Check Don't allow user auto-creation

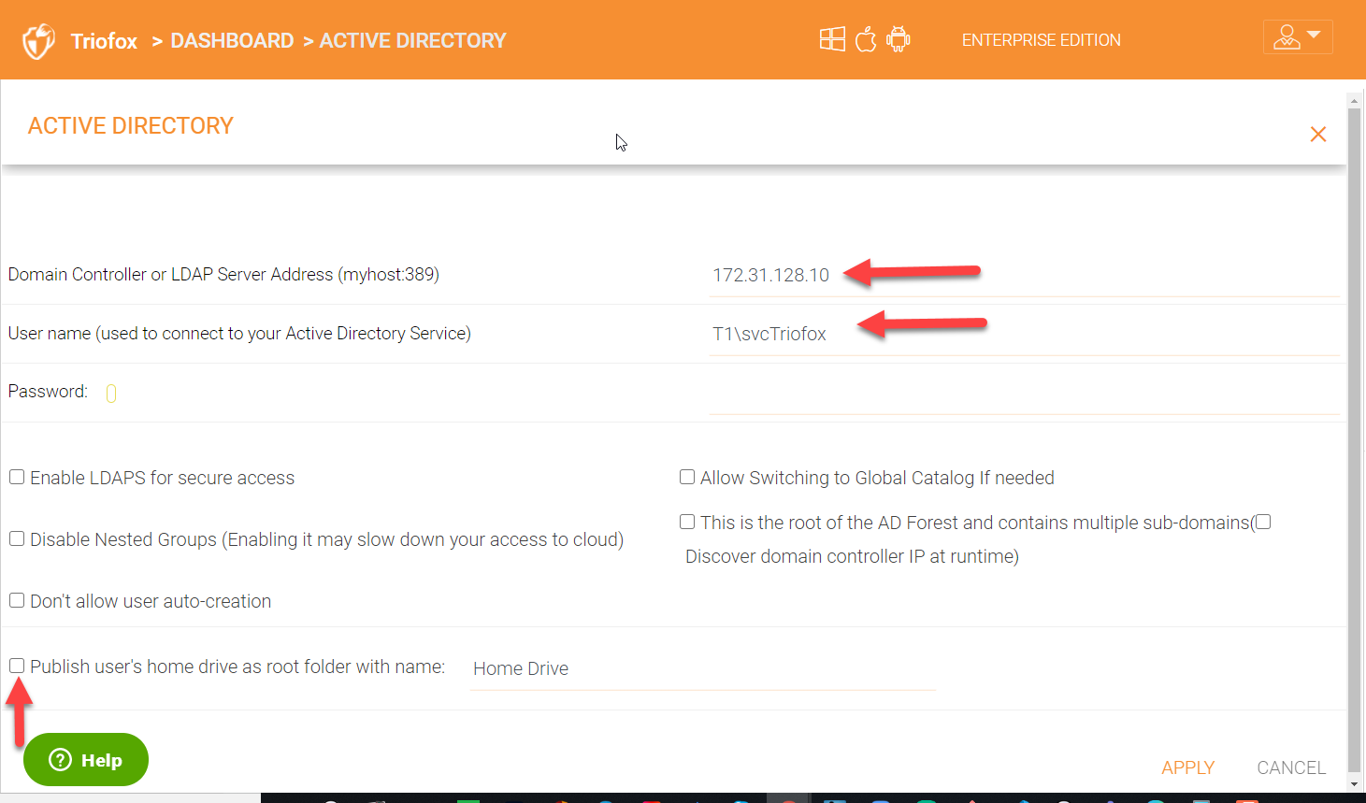17,600
